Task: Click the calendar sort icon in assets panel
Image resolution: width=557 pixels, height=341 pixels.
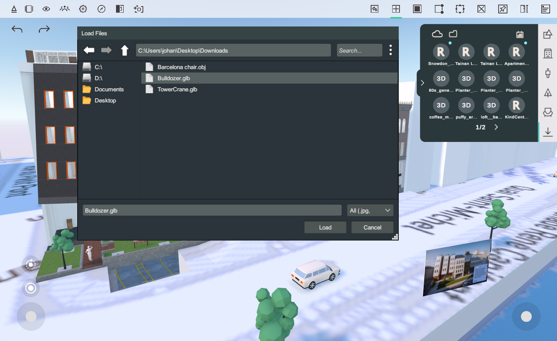Action: click(520, 35)
